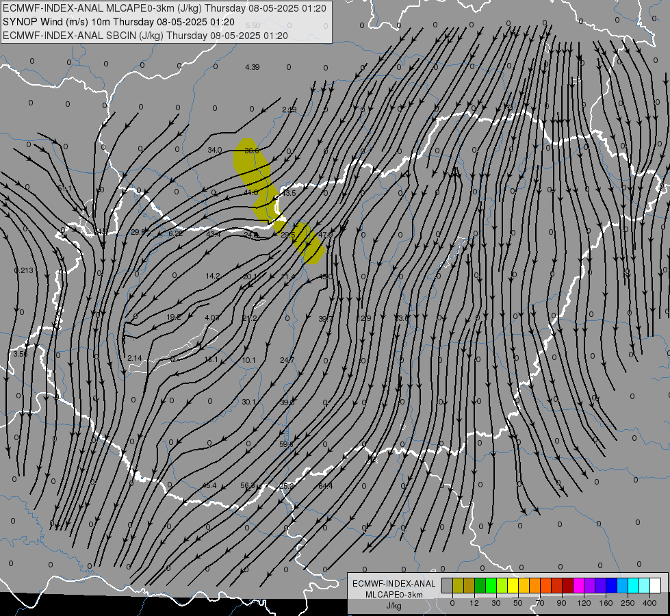Image resolution: width=670 pixels, height=616 pixels.
Task: Click the map value 4.39
Action: pos(252,67)
